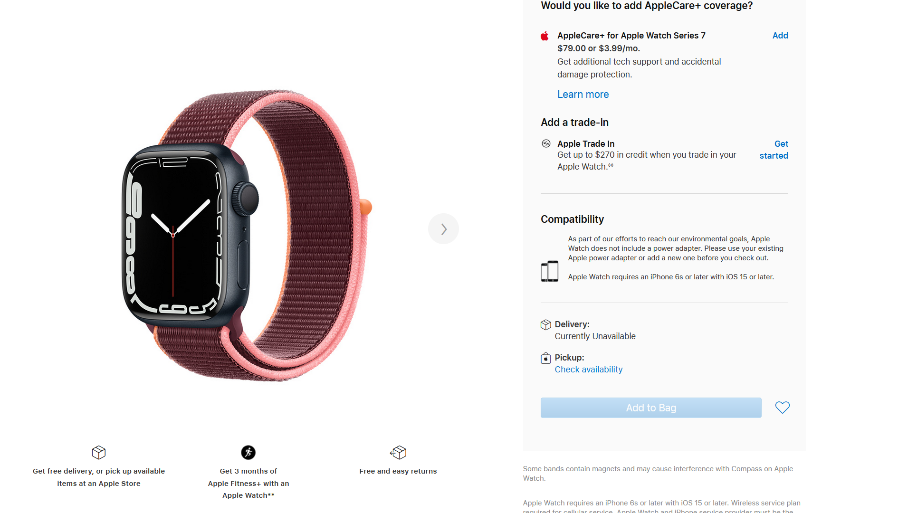Click the Pickup bag icon
The width and height of the screenshot is (898, 513).
click(x=546, y=358)
